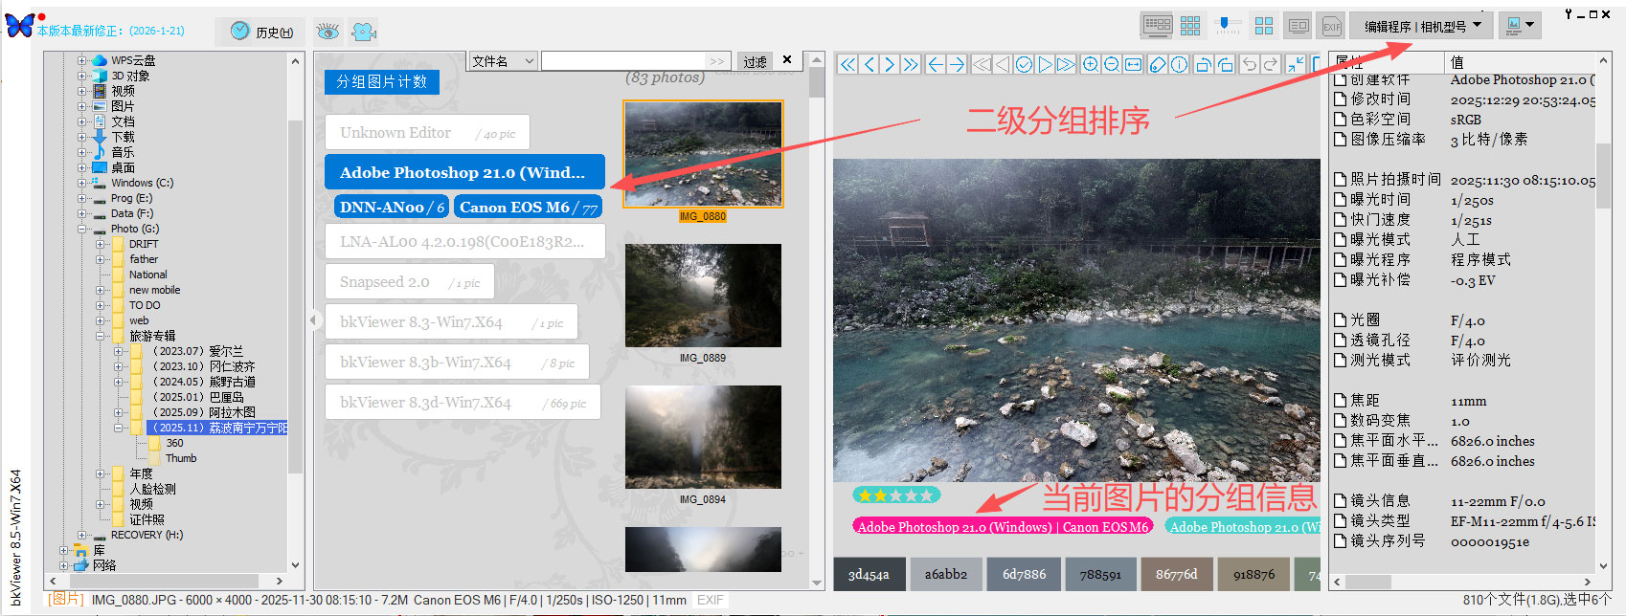Click the zoom out magnifier icon

(x=1111, y=64)
